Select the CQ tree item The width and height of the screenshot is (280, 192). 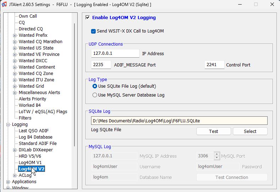[22, 23]
